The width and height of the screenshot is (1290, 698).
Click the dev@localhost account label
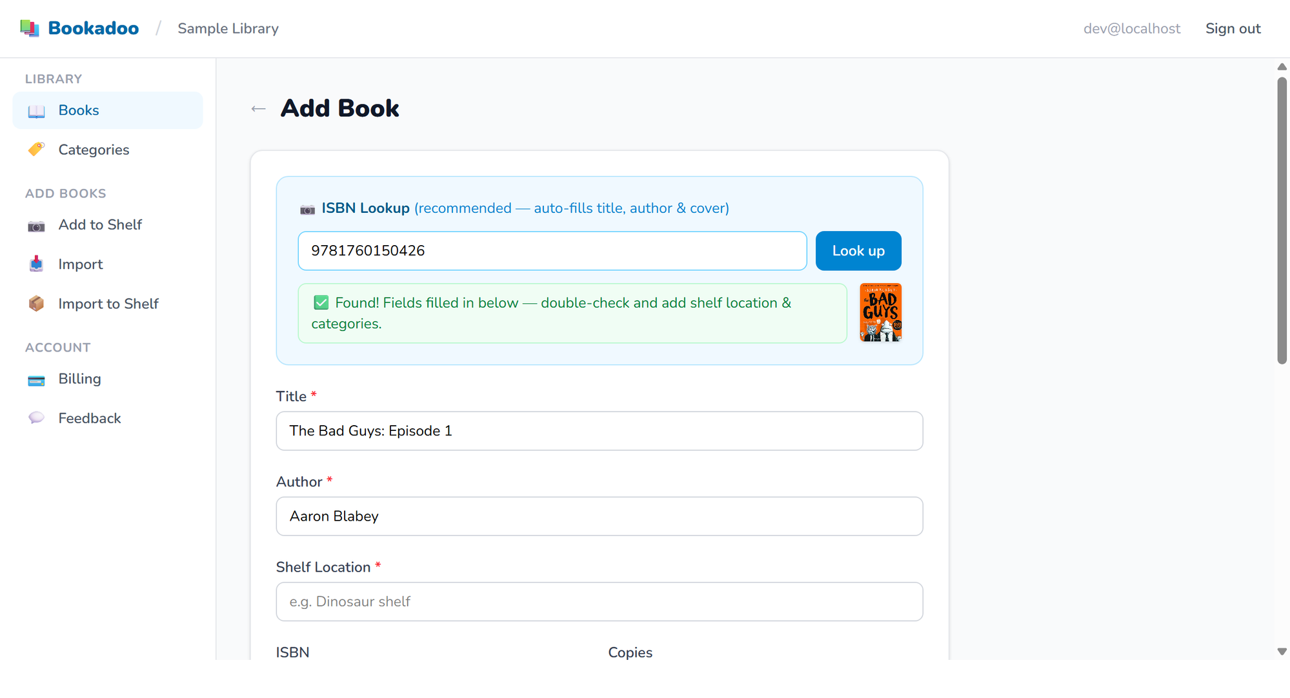(x=1131, y=28)
